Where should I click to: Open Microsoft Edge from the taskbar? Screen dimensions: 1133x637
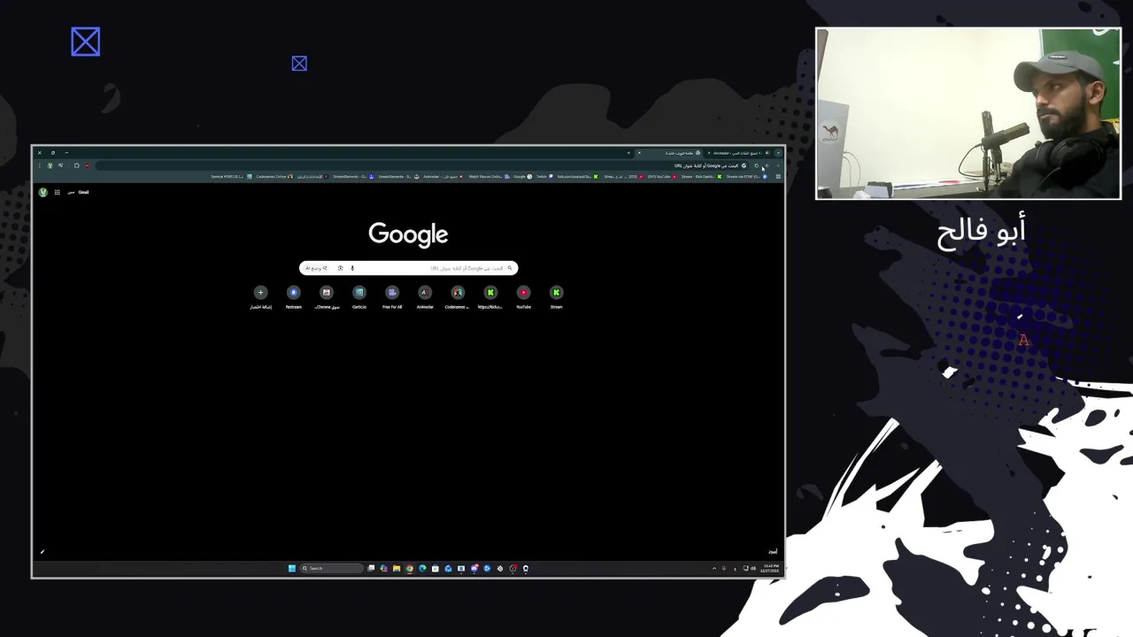422,568
